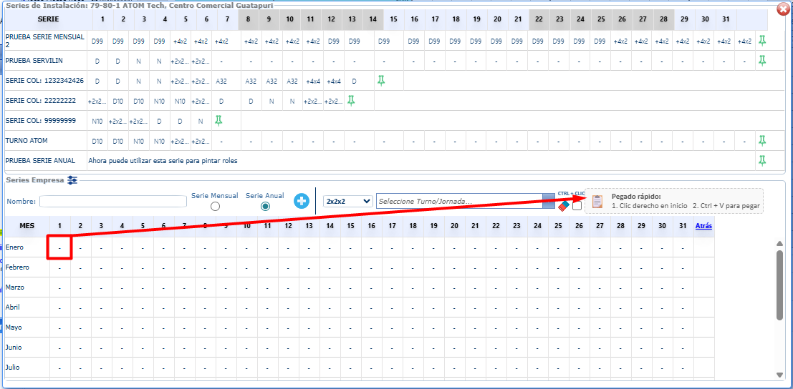Click pin icon in PRUEBA SERIE ANUAL row
The image size is (793, 389).
[762, 161]
